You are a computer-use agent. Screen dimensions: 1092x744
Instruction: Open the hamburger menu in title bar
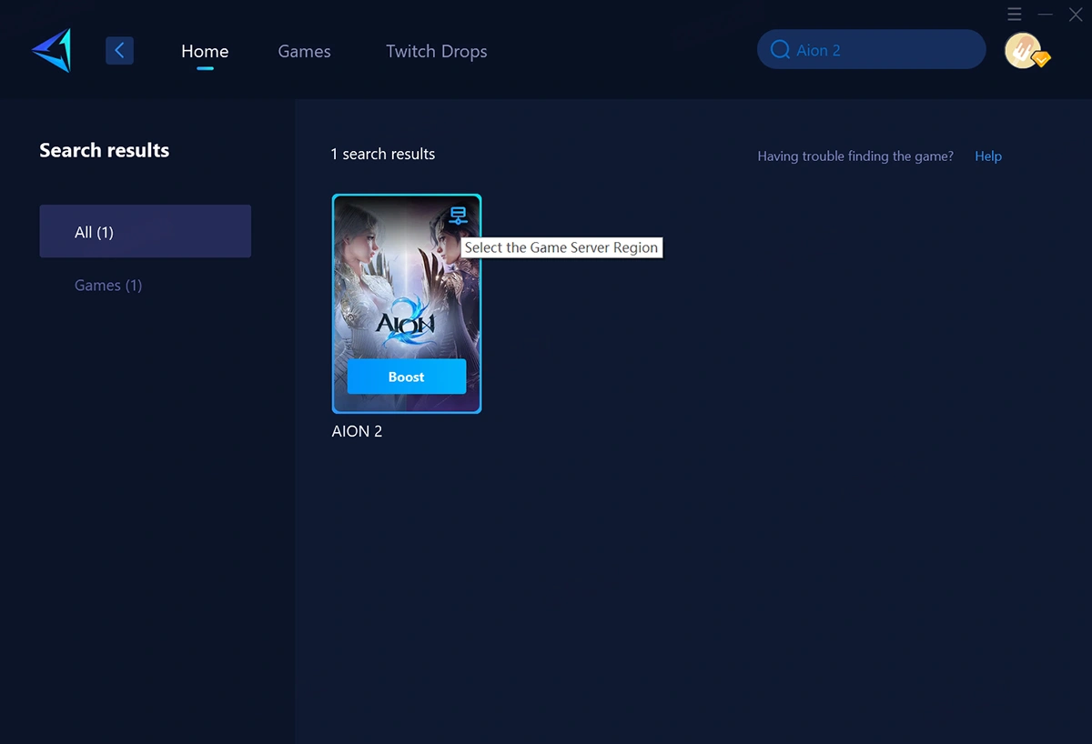(1015, 15)
